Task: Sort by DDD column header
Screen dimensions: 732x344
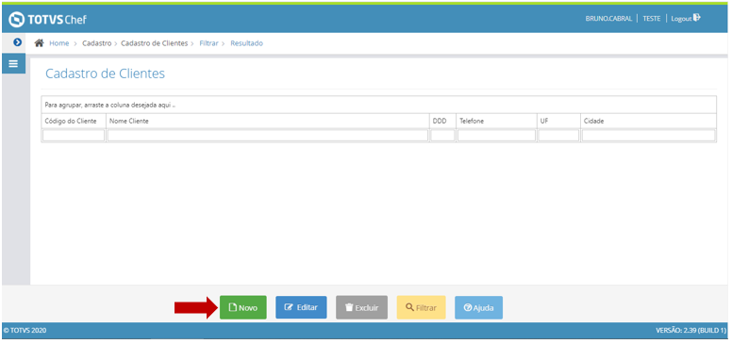Action: coord(442,121)
